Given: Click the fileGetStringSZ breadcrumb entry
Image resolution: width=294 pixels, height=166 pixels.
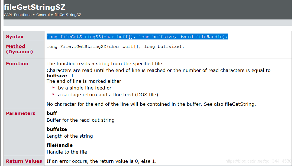Looking at the screenshot, I should [68, 15].
